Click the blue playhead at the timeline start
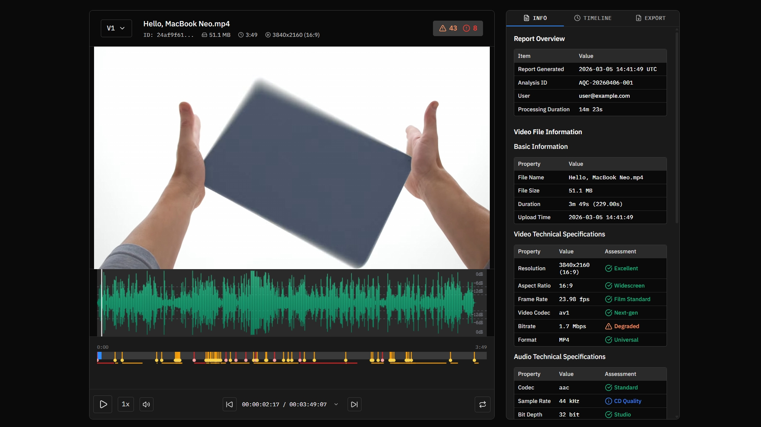The width and height of the screenshot is (761, 427). point(99,355)
